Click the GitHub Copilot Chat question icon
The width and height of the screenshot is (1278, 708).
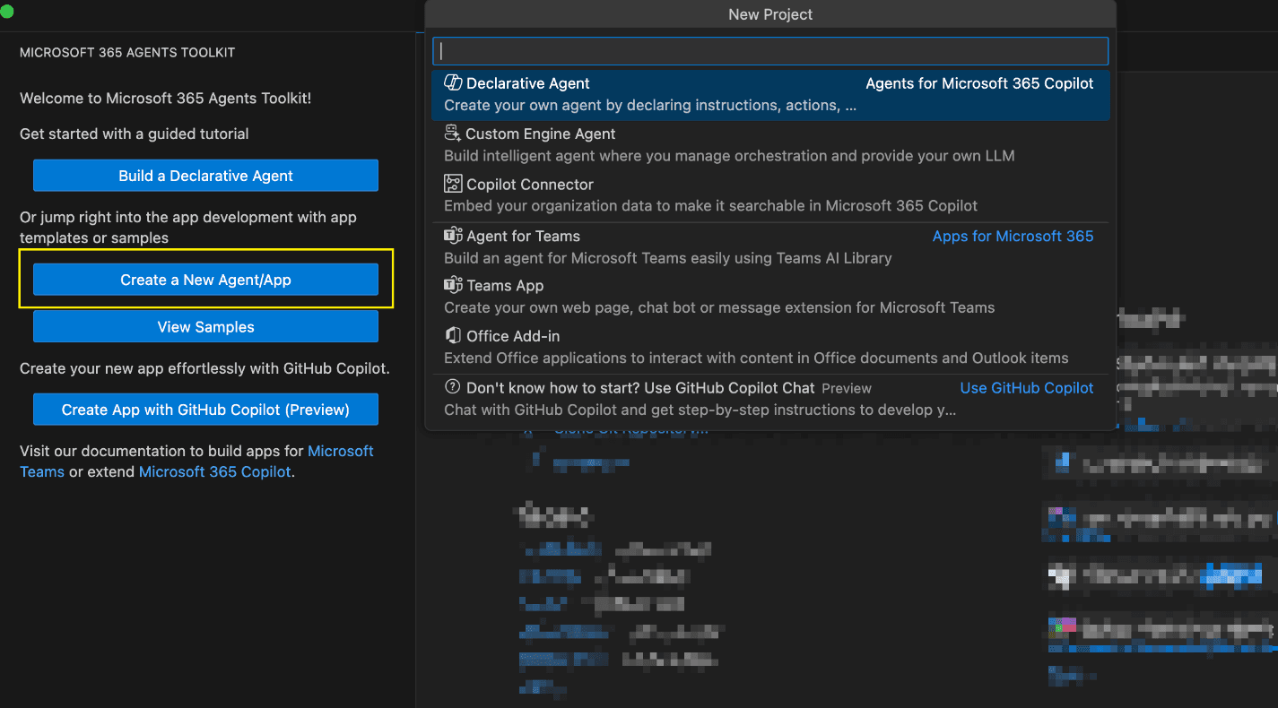click(453, 388)
